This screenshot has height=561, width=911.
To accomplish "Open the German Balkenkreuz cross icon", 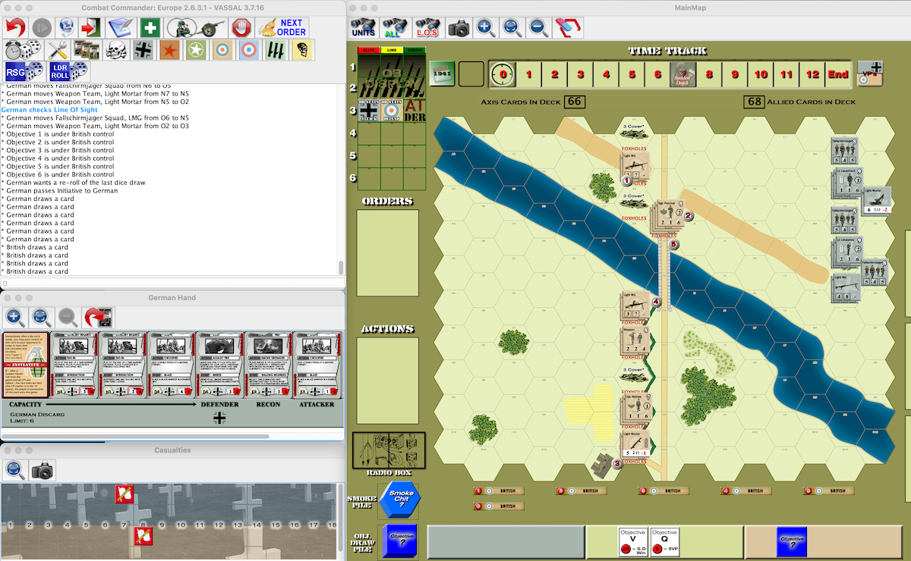I will pos(142,50).
